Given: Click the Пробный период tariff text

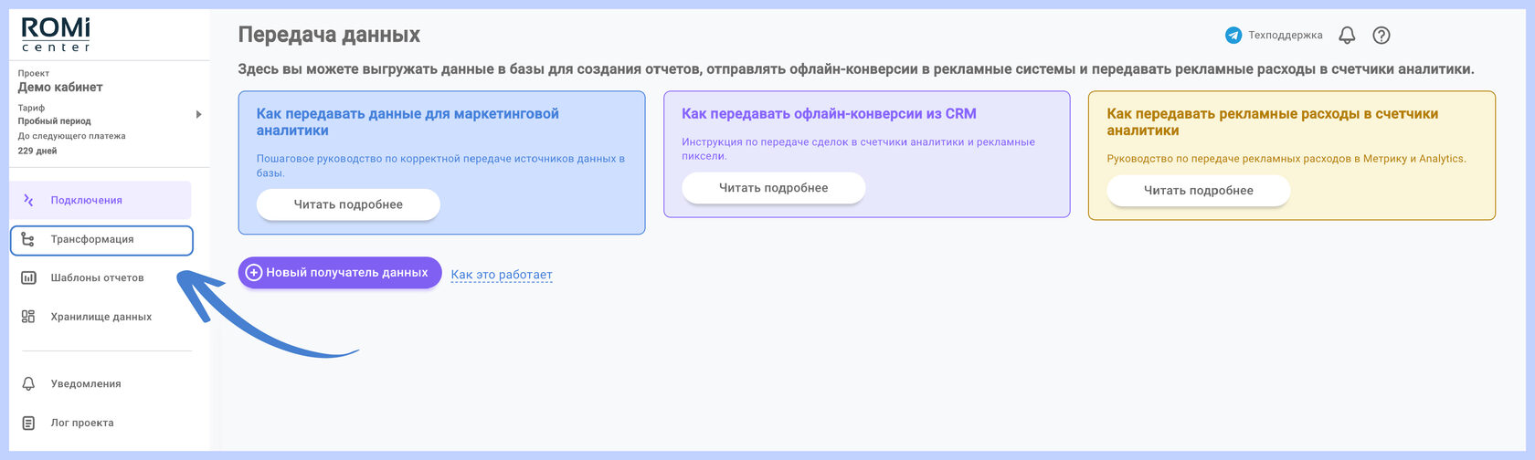Looking at the screenshot, I should [55, 120].
